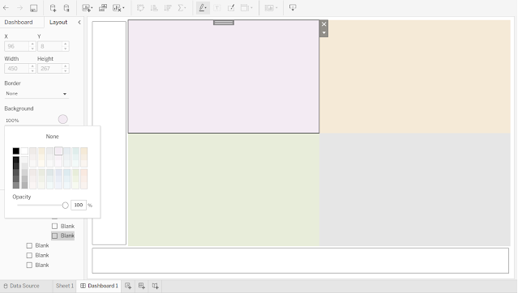The height and width of the screenshot is (293, 518).
Task: Choose None in the color picker
Action: pyautogui.click(x=52, y=136)
